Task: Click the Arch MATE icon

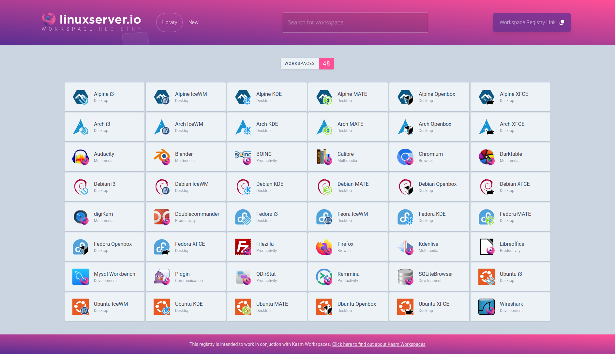Action: pyautogui.click(x=324, y=127)
